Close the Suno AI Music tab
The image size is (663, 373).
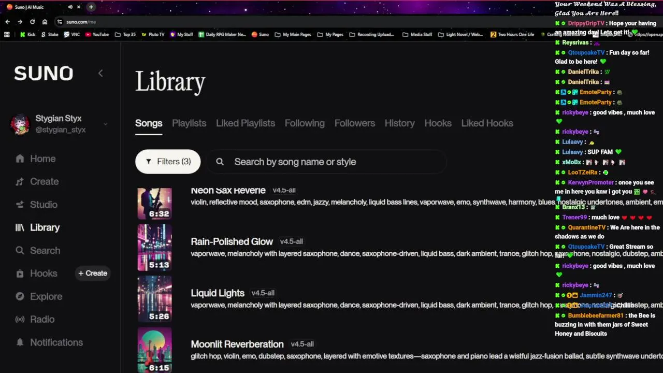click(x=79, y=7)
